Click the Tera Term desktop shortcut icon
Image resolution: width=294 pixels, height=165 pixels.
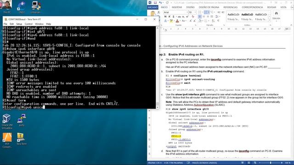pos(21,137)
